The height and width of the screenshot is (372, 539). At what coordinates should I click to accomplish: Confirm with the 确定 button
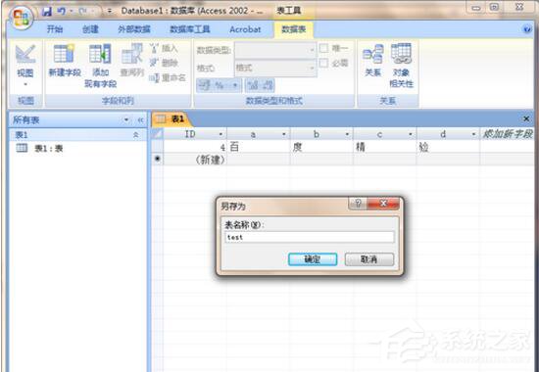[312, 259]
